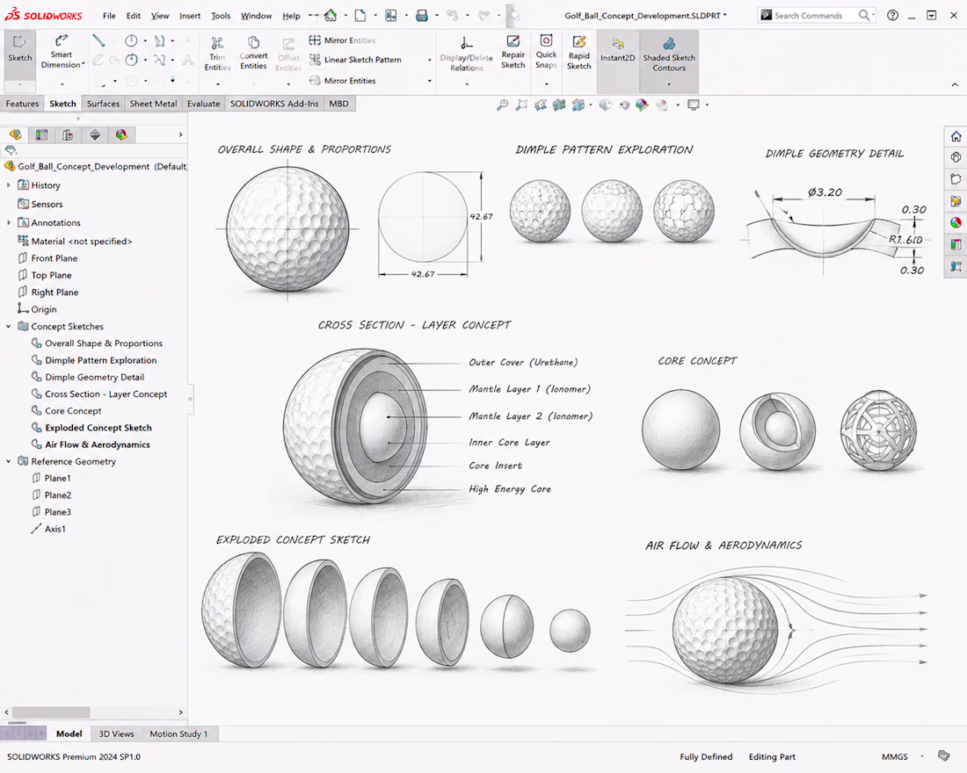Open the Motion Study 1 tab
Image resolution: width=967 pixels, height=773 pixels.
[178, 733]
